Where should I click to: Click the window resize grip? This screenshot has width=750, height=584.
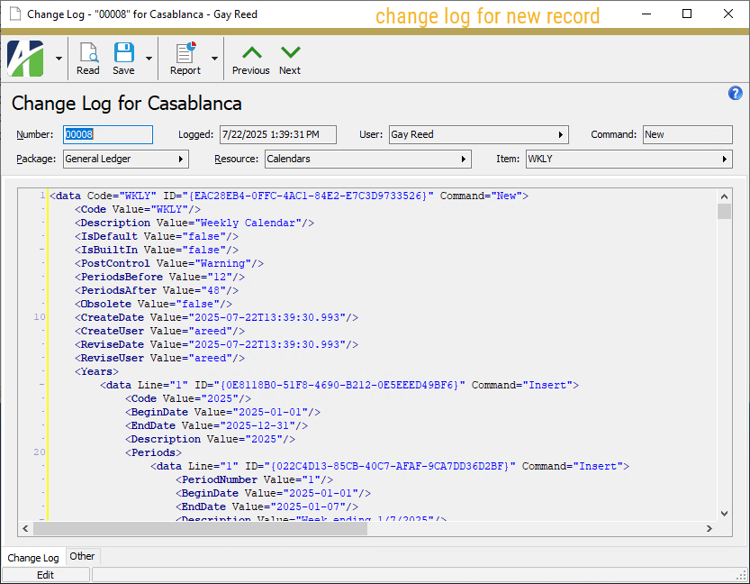coord(742,576)
